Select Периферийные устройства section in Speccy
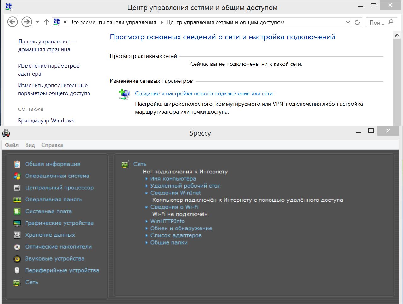The width and height of the screenshot is (403, 304). (62, 270)
